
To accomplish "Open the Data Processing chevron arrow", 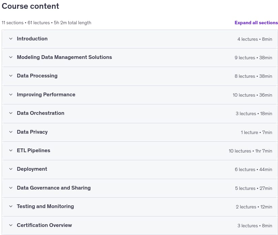I will [11, 76].
